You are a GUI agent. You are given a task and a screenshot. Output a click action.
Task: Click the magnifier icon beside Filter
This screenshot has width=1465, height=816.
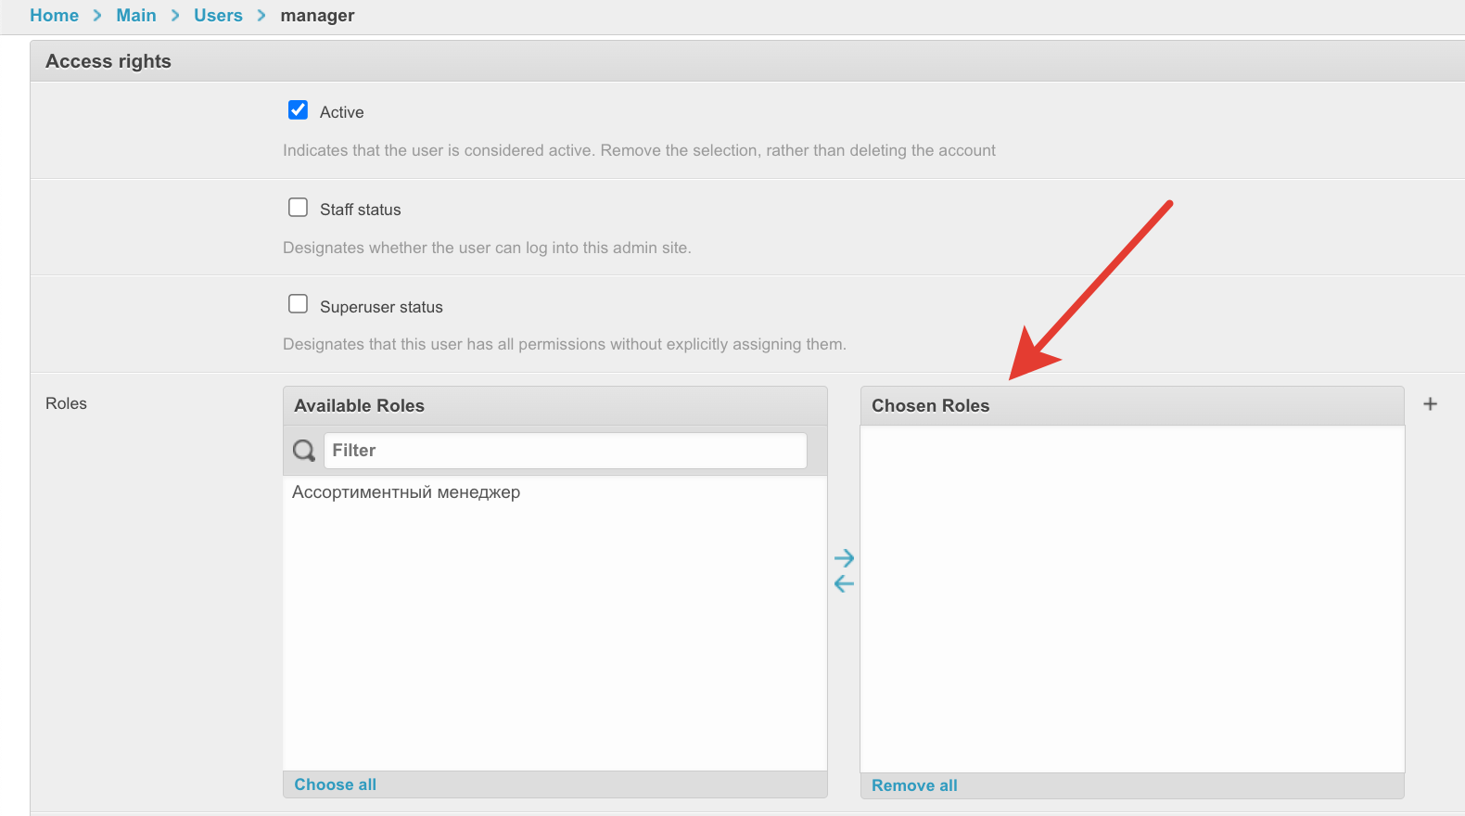coord(303,451)
